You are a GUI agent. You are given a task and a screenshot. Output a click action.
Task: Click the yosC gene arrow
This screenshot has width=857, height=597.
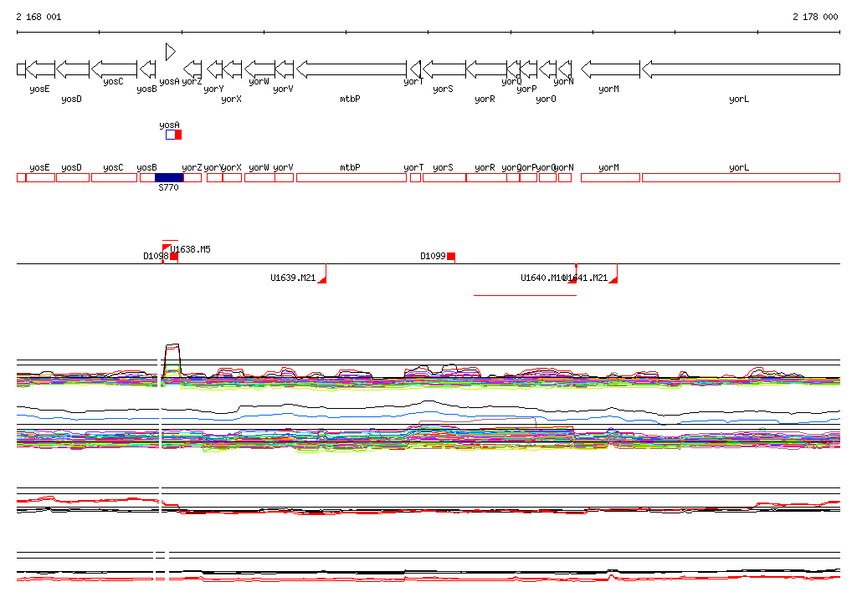click(114, 69)
